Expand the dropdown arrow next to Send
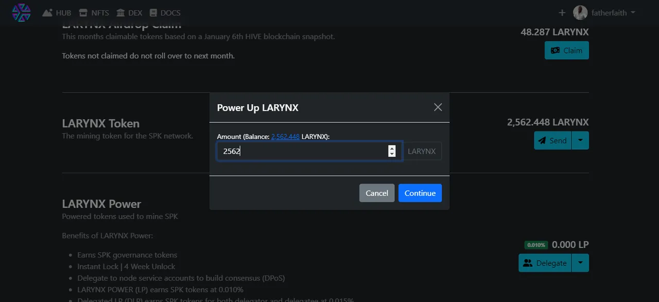 (580, 140)
